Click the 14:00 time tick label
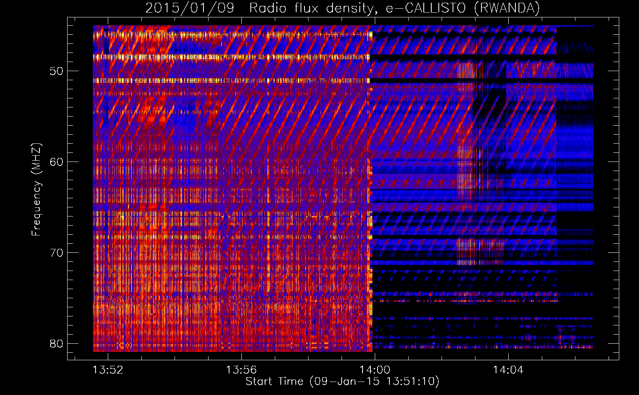 [x=375, y=370]
